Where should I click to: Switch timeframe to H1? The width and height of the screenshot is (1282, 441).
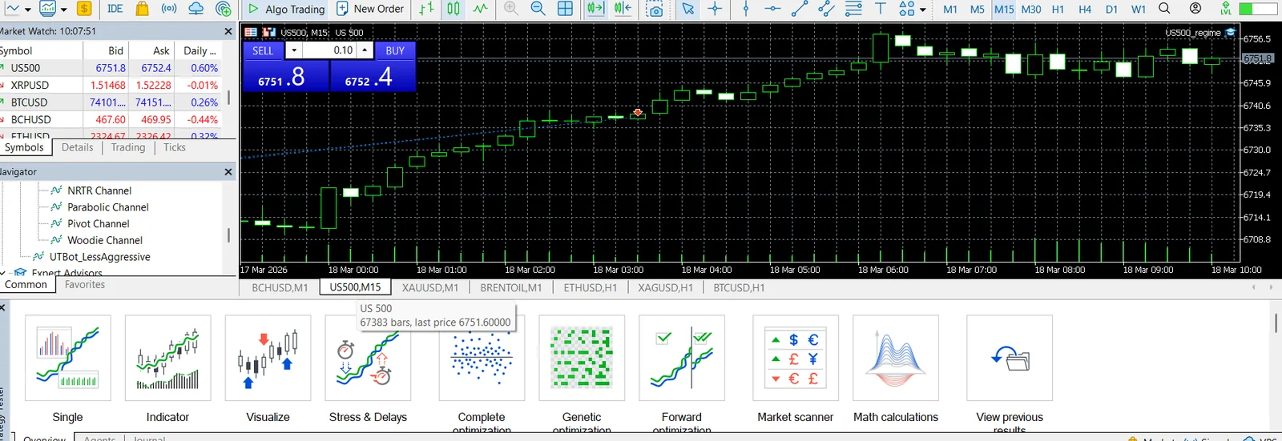1058,10
